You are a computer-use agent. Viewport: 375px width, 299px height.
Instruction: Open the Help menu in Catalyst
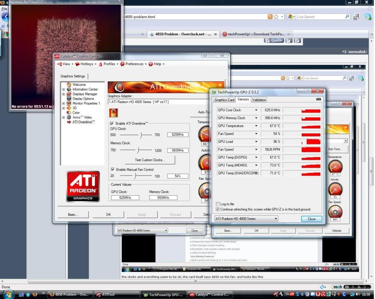157,64
